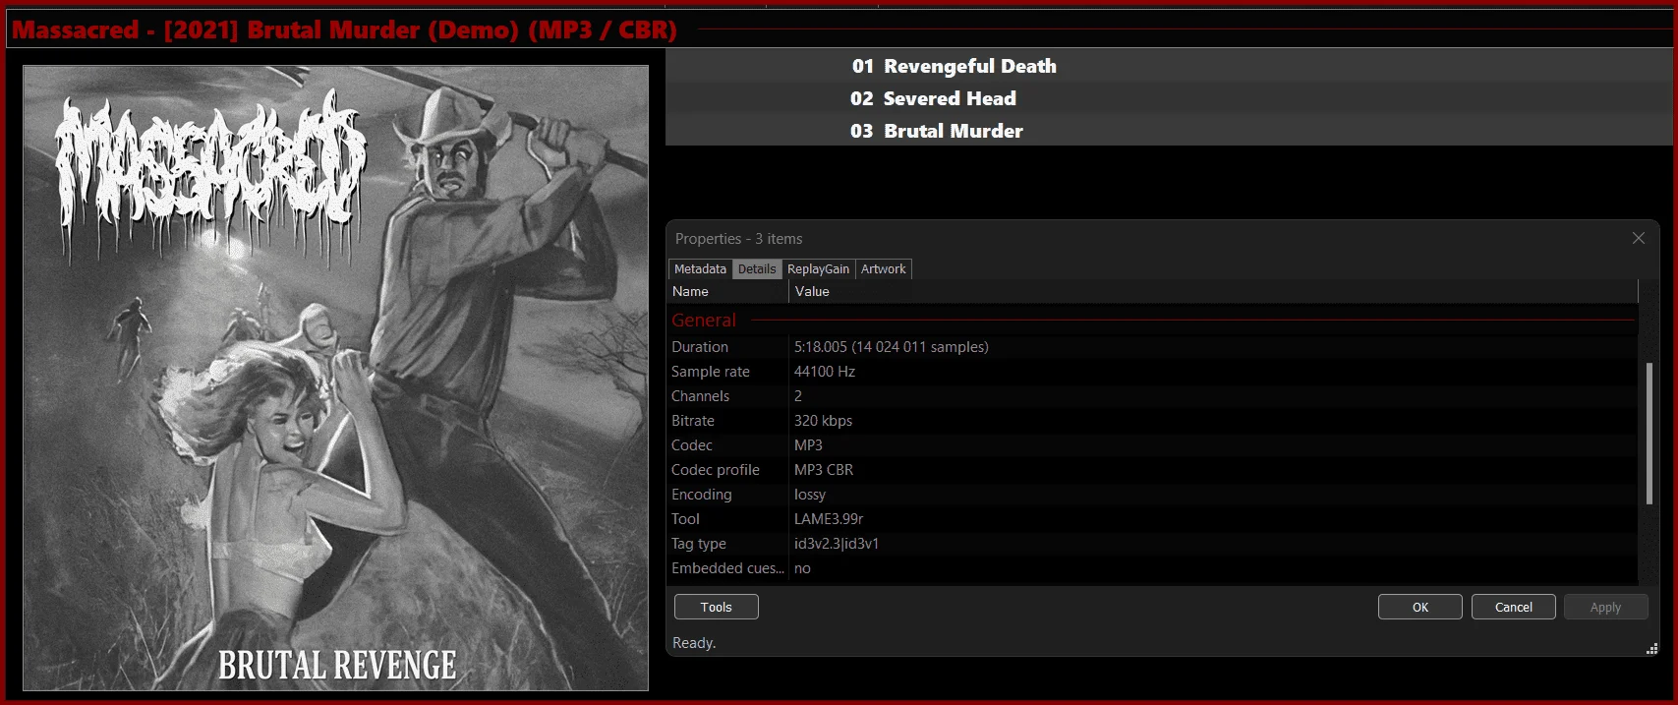The height and width of the screenshot is (705, 1678).
Task: Close the Properties dialog with X
Action: [1638, 238]
